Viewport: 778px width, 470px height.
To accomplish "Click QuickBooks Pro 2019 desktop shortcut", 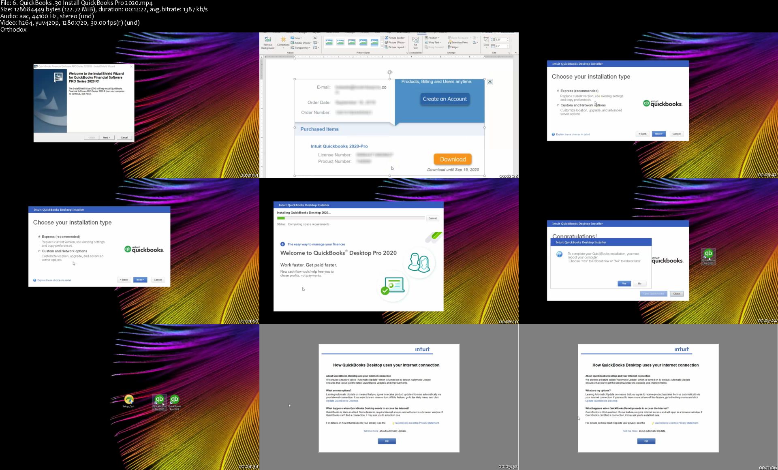I will click(175, 402).
